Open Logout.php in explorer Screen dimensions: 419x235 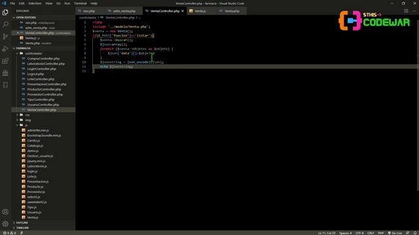35,74
